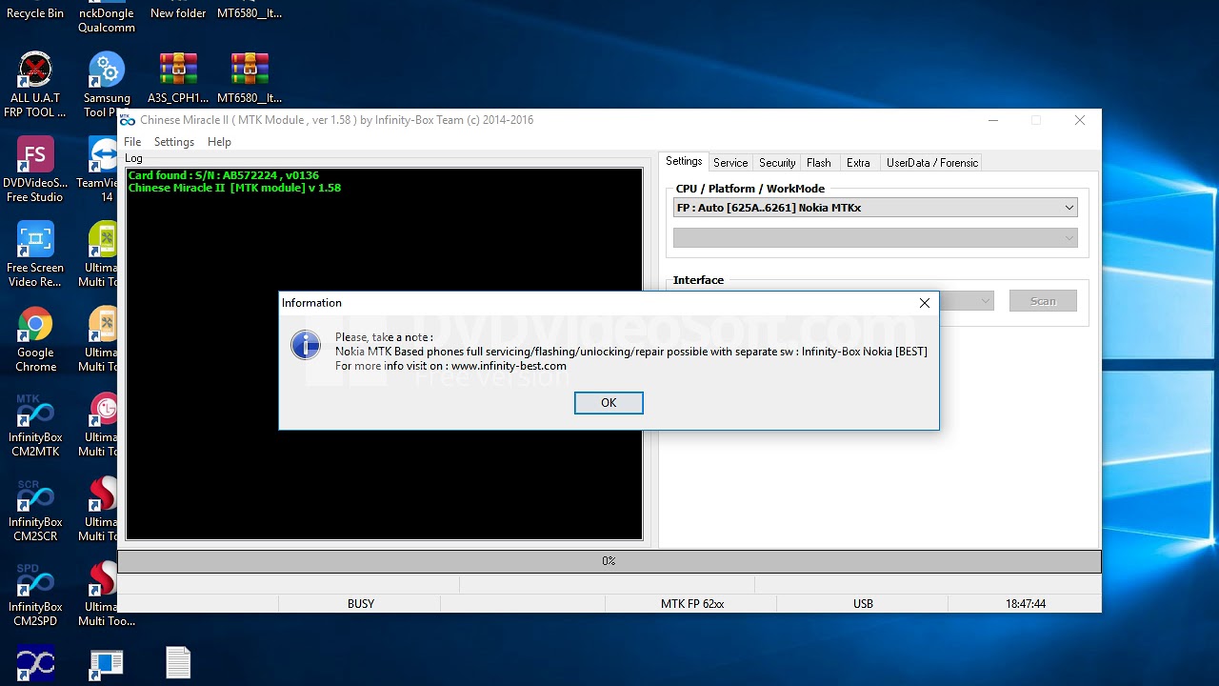Click the USB status bar entry
The width and height of the screenshot is (1219, 686).
(x=863, y=604)
